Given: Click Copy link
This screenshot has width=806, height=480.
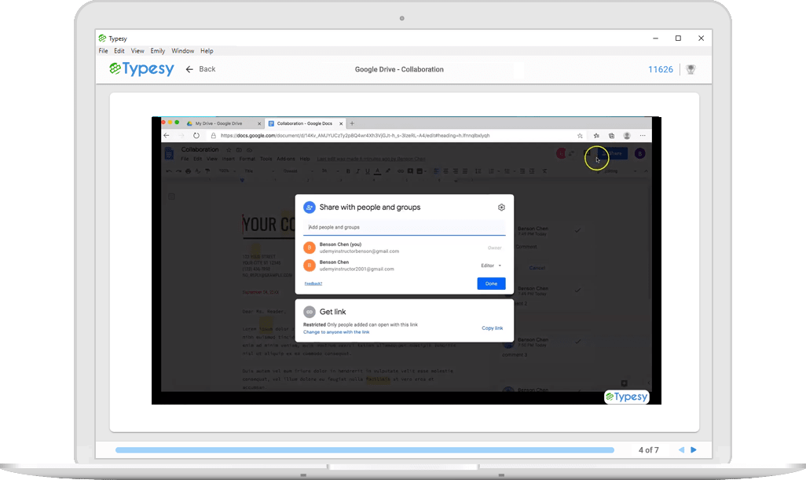Looking at the screenshot, I should 492,328.
